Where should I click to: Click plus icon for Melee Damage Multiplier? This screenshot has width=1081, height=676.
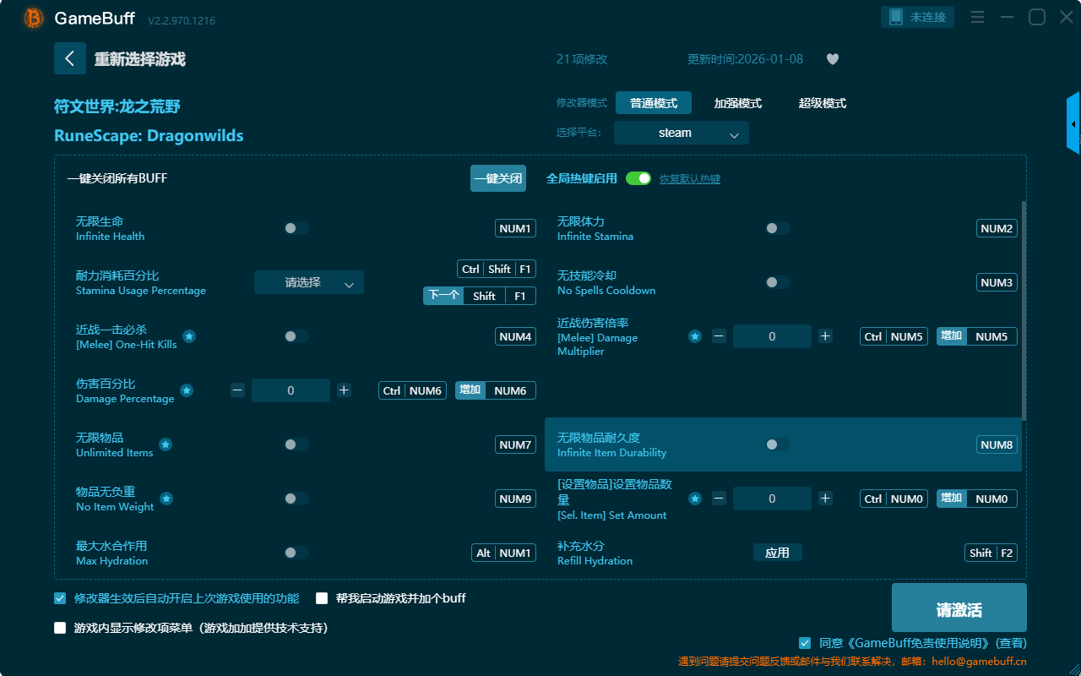click(825, 336)
